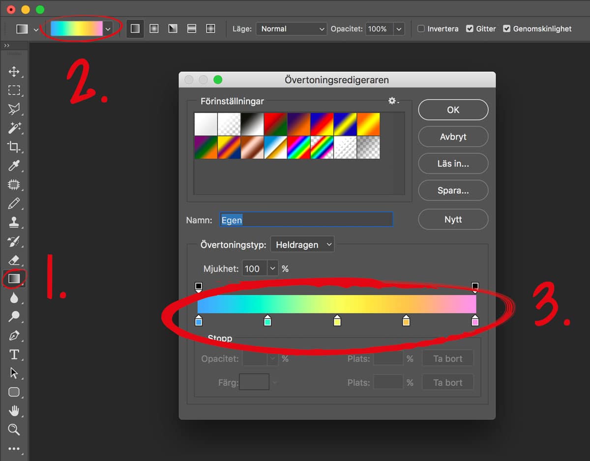Viewport: 590px width, 461px height.
Task: Pick the copper gradient preset
Action: pos(252,147)
